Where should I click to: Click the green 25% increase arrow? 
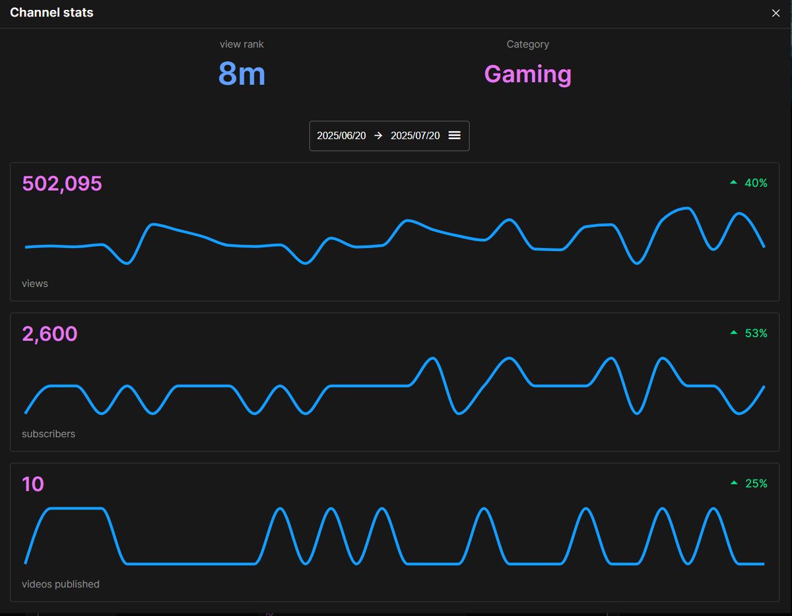coord(733,483)
